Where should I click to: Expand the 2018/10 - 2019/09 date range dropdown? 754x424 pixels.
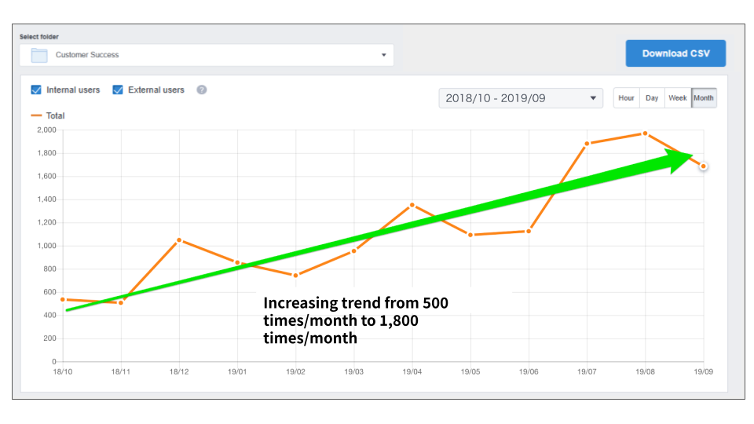pos(521,98)
